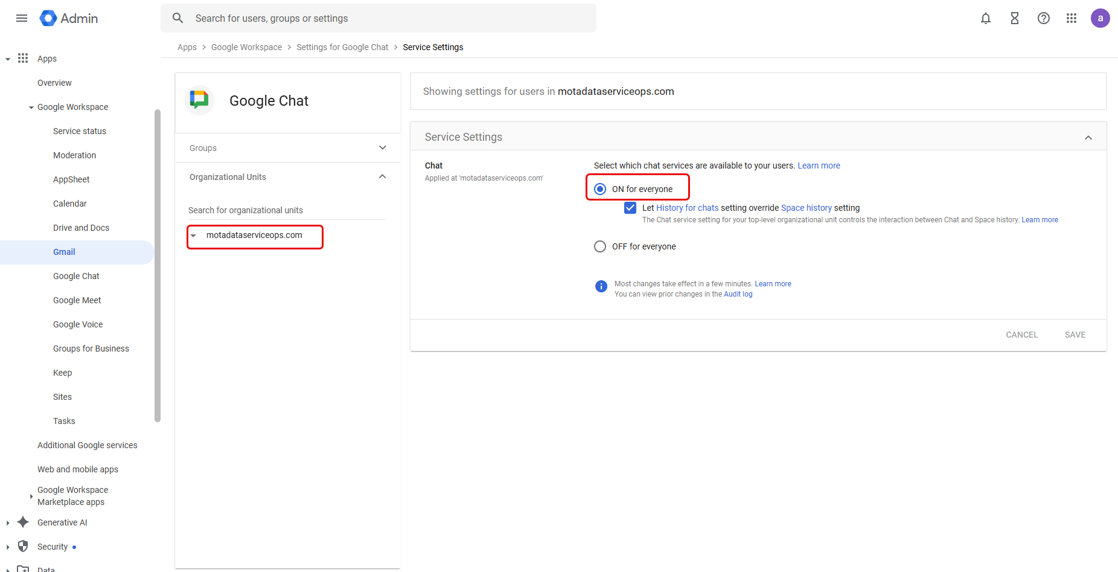Viewport: 1118px width, 572px height.
Task: Collapse the Organizational Units section
Action: [382, 177]
